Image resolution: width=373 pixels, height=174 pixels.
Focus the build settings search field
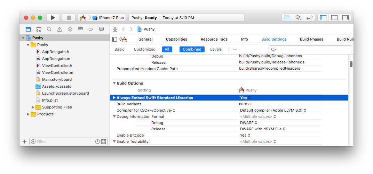(x=310, y=49)
